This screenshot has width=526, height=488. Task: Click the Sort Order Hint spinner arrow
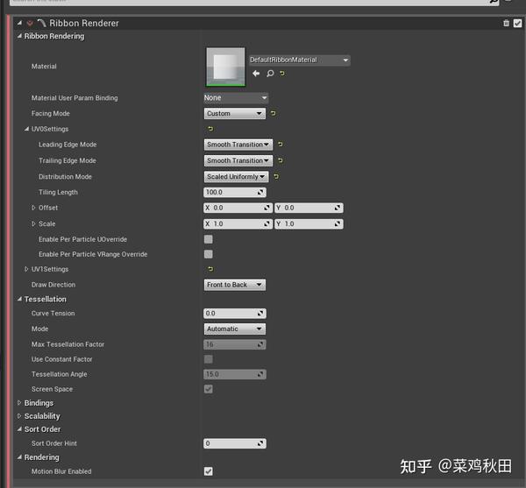pos(260,443)
